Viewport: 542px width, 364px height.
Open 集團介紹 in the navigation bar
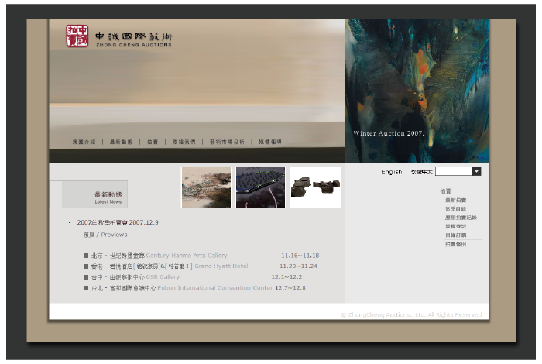tap(84, 143)
